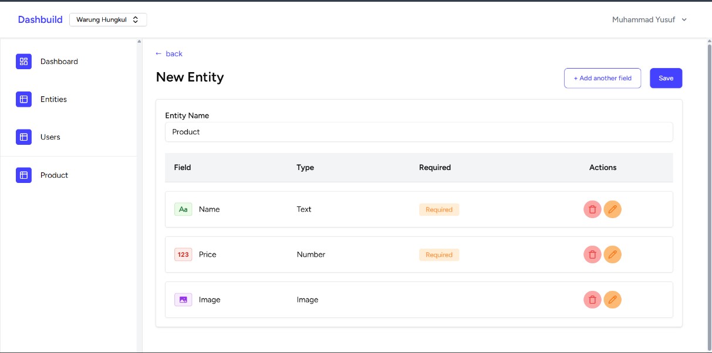The height and width of the screenshot is (353, 712).
Task: Delete the Name field
Action: pyautogui.click(x=592, y=209)
